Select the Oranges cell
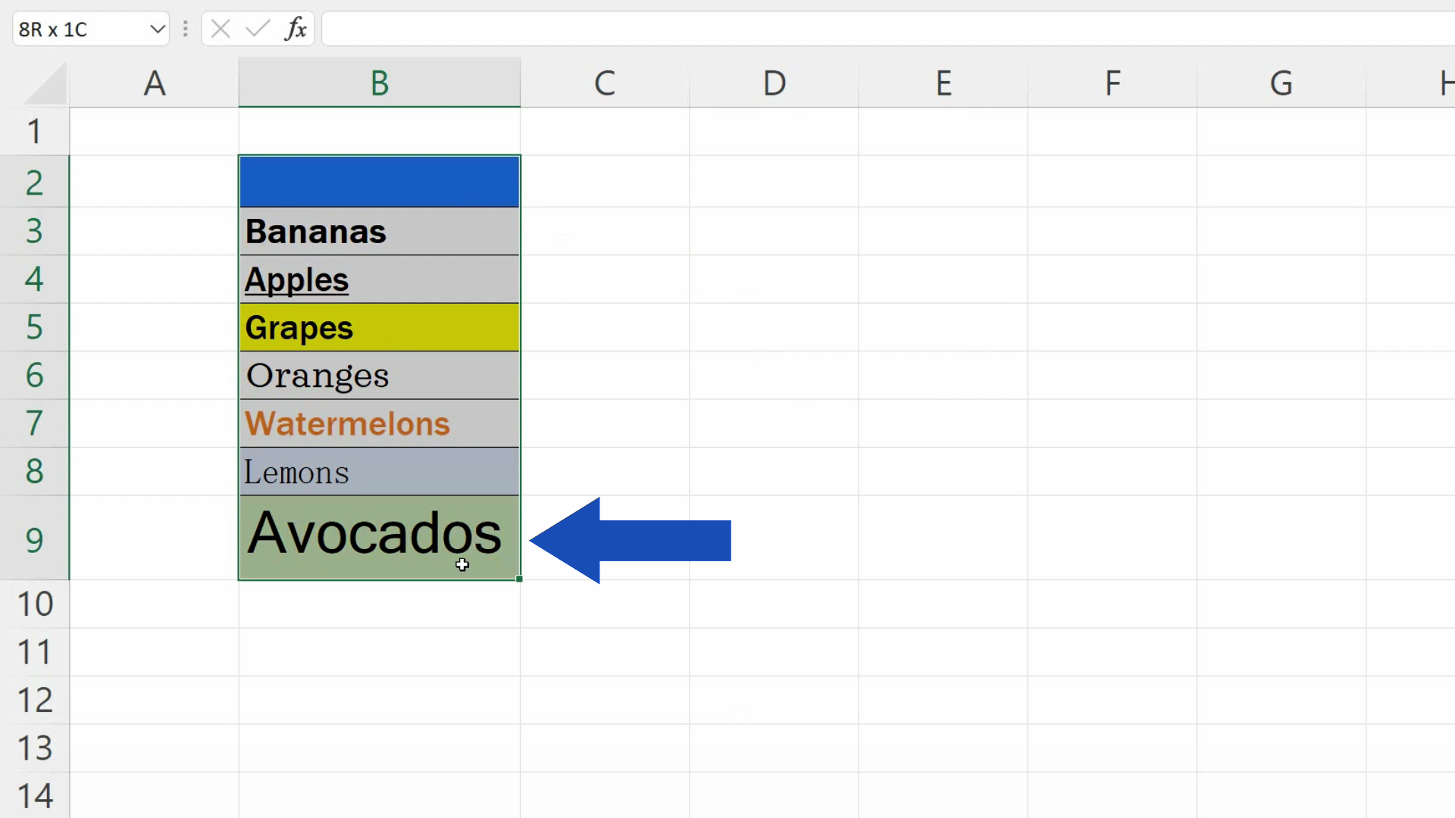Image resolution: width=1455 pixels, height=818 pixels. click(379, 376)
